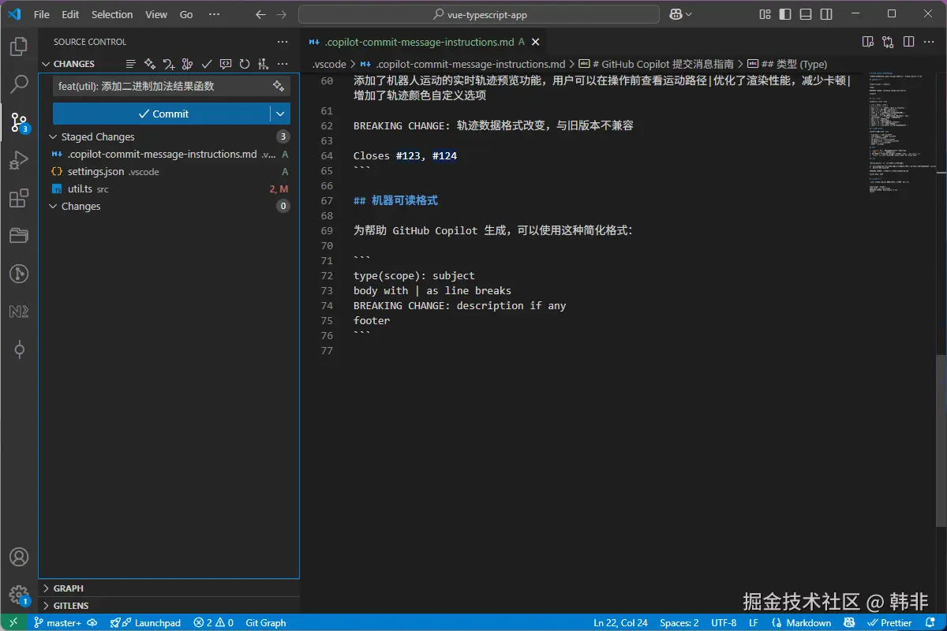Open the File menu
The image size is (947, 631).
click(x=42, y=14)
